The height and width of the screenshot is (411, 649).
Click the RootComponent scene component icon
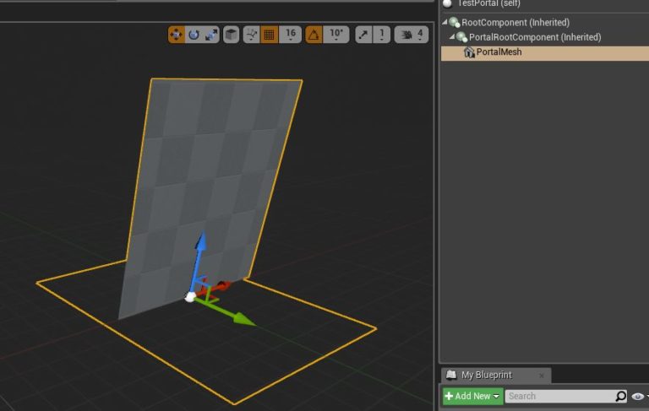[x=455, y=22]
